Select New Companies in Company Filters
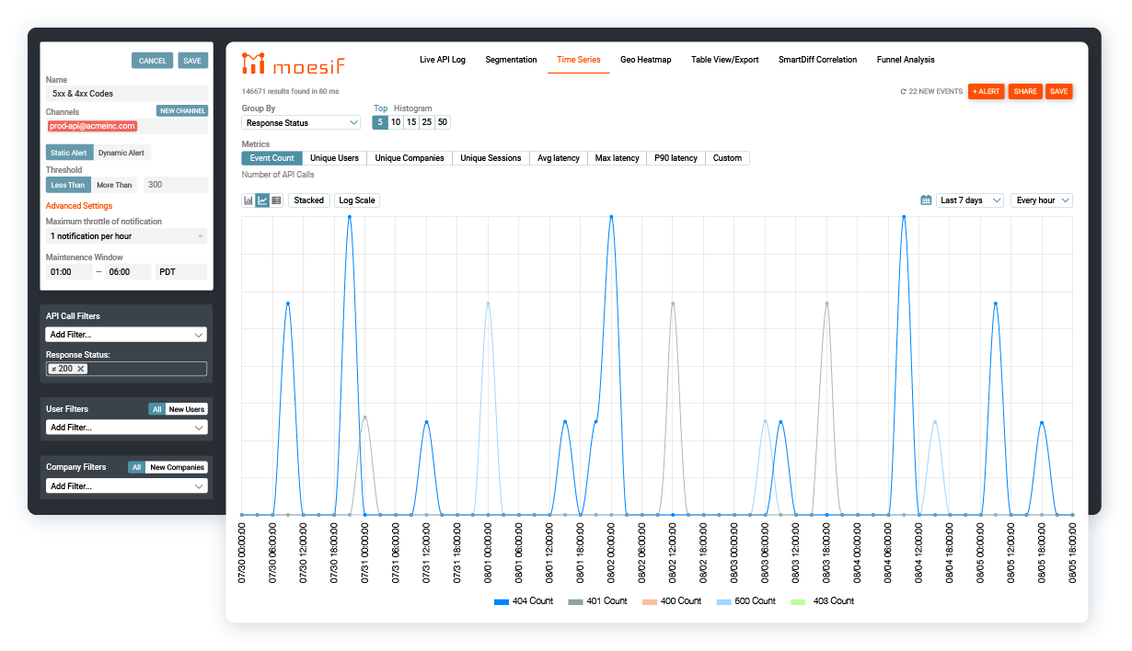The image size is (1132, 651). [177, 467]
